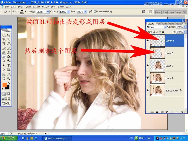Viewport: 188px width, 141px height.
Task: Open layer Fill arrow in Layers panel
Action: point(185,32)
